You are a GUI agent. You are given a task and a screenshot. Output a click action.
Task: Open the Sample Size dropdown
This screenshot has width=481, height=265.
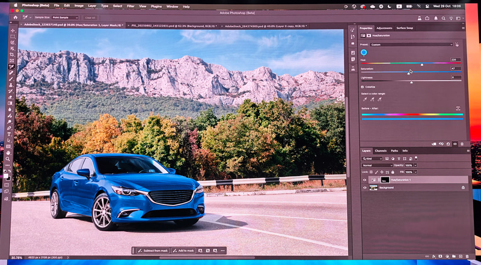[65, 18]
